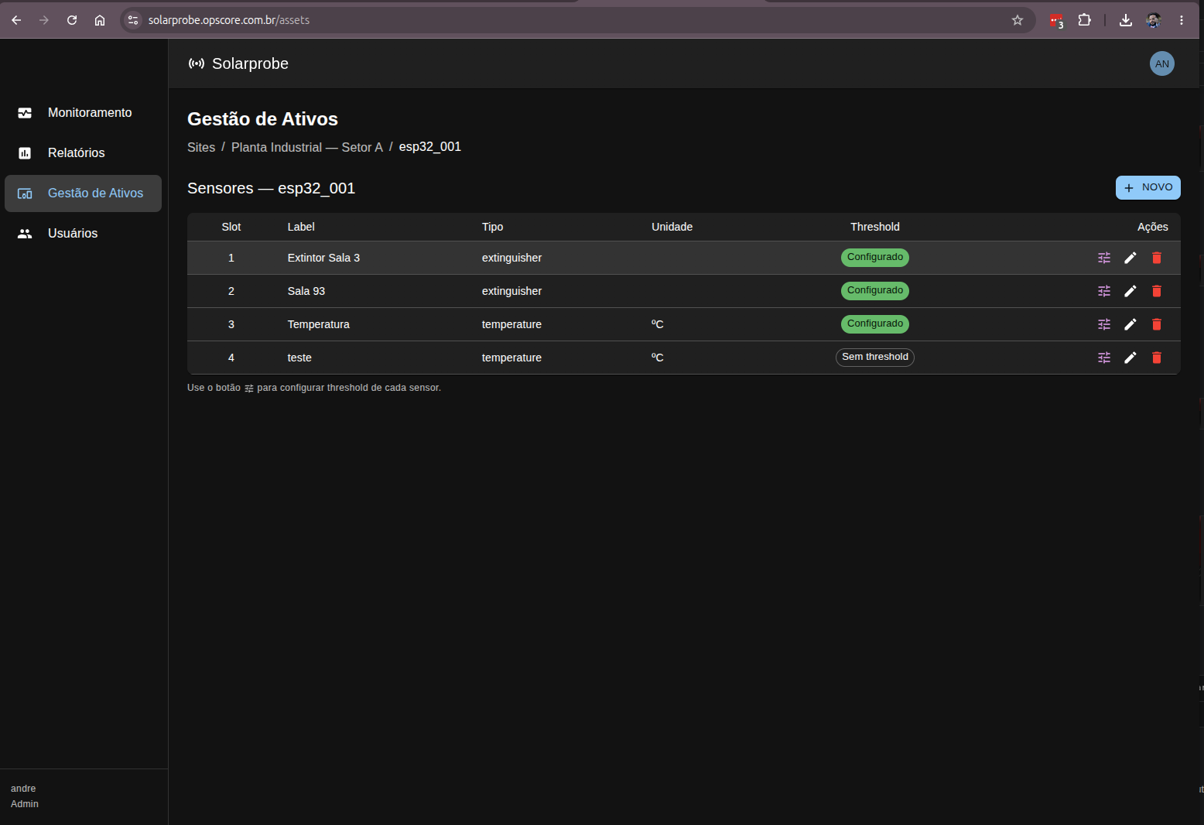Delete the teste sensor
Viewport: 1204px width, 825px height.
1157,358
